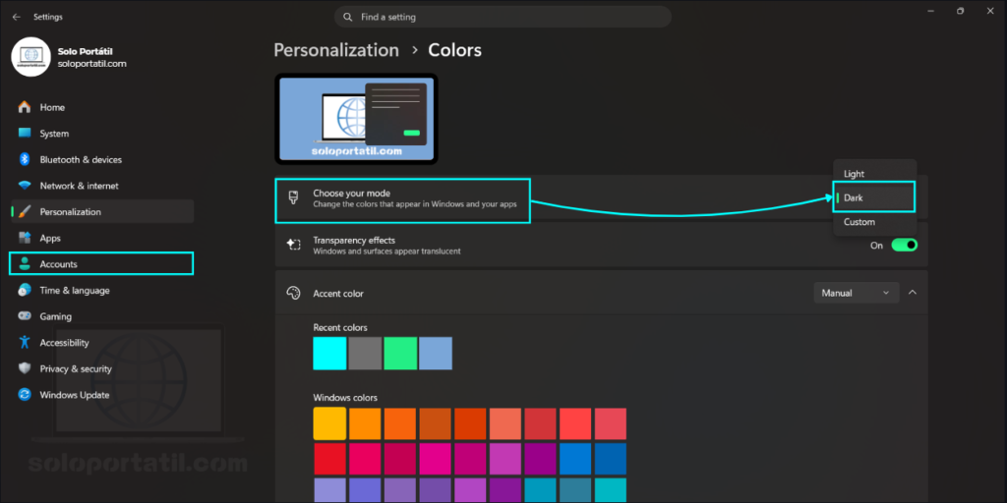Collapse the Accent color section chevron
The height and width of the screenshot is (503, 1007).
[x=913, y=293]
